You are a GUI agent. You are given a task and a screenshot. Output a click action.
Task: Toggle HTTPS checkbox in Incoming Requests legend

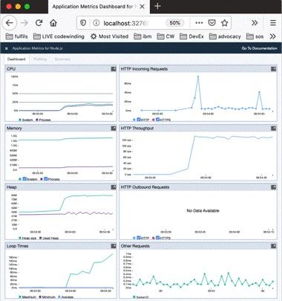[x=157, y=120]
